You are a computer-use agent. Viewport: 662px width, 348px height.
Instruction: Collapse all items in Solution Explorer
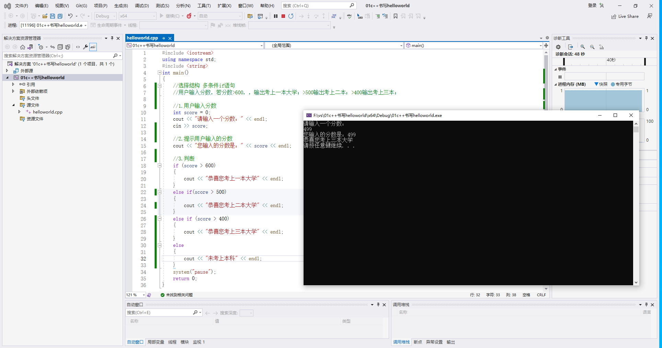point(60,47)
